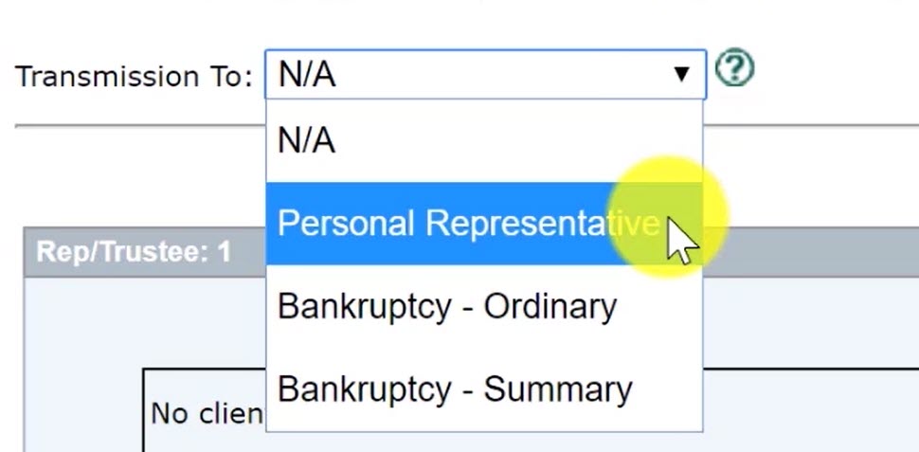Click the No client message box
Image resolution: width=919 pixels, height=452 pixels.
click(205, 410)
